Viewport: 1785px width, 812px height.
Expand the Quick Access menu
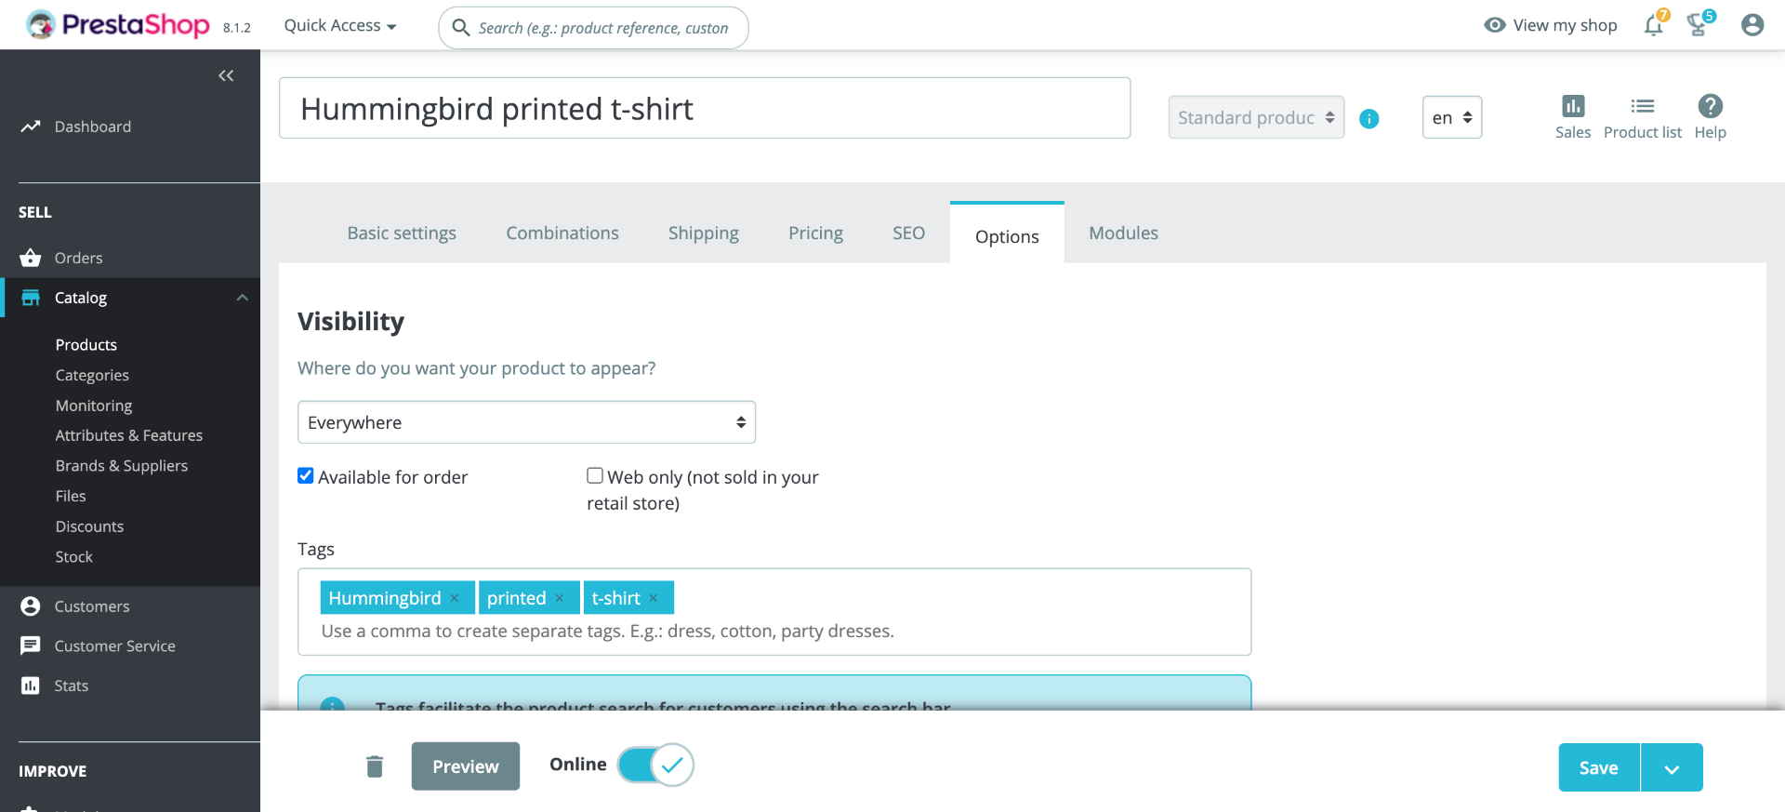coord(340,26)
